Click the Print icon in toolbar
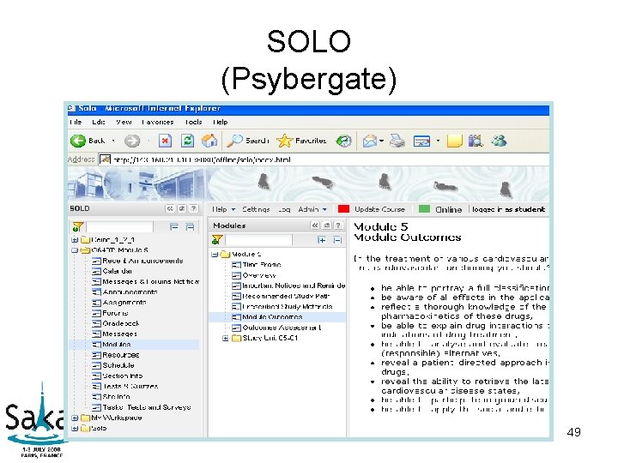The image size is (618, 463). [x=397, y=141]
